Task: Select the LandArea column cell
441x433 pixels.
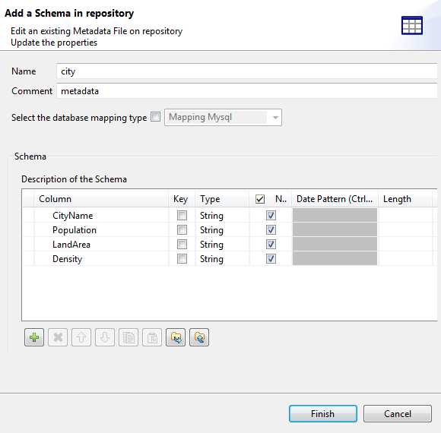Action: (x=101, y=244)
